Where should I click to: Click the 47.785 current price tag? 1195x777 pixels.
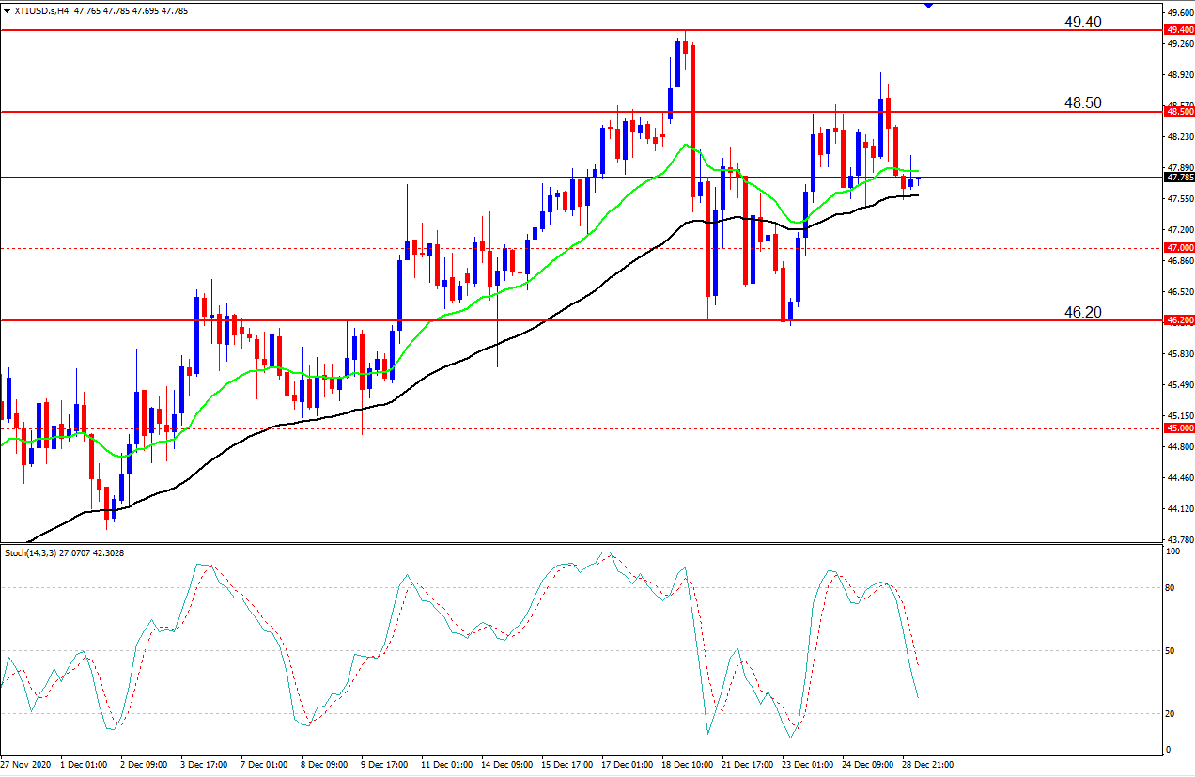[x=1179, y=177]
